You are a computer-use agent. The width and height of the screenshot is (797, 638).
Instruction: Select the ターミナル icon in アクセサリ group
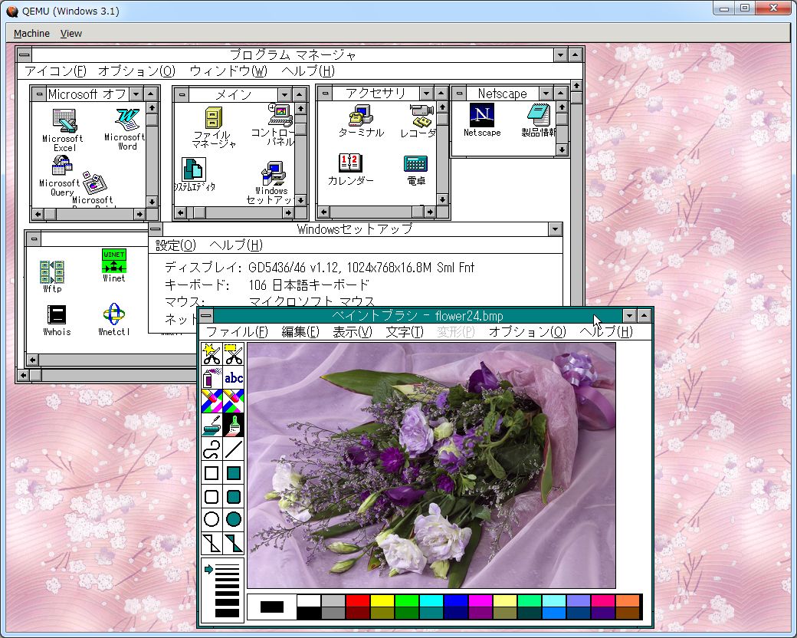361,121
